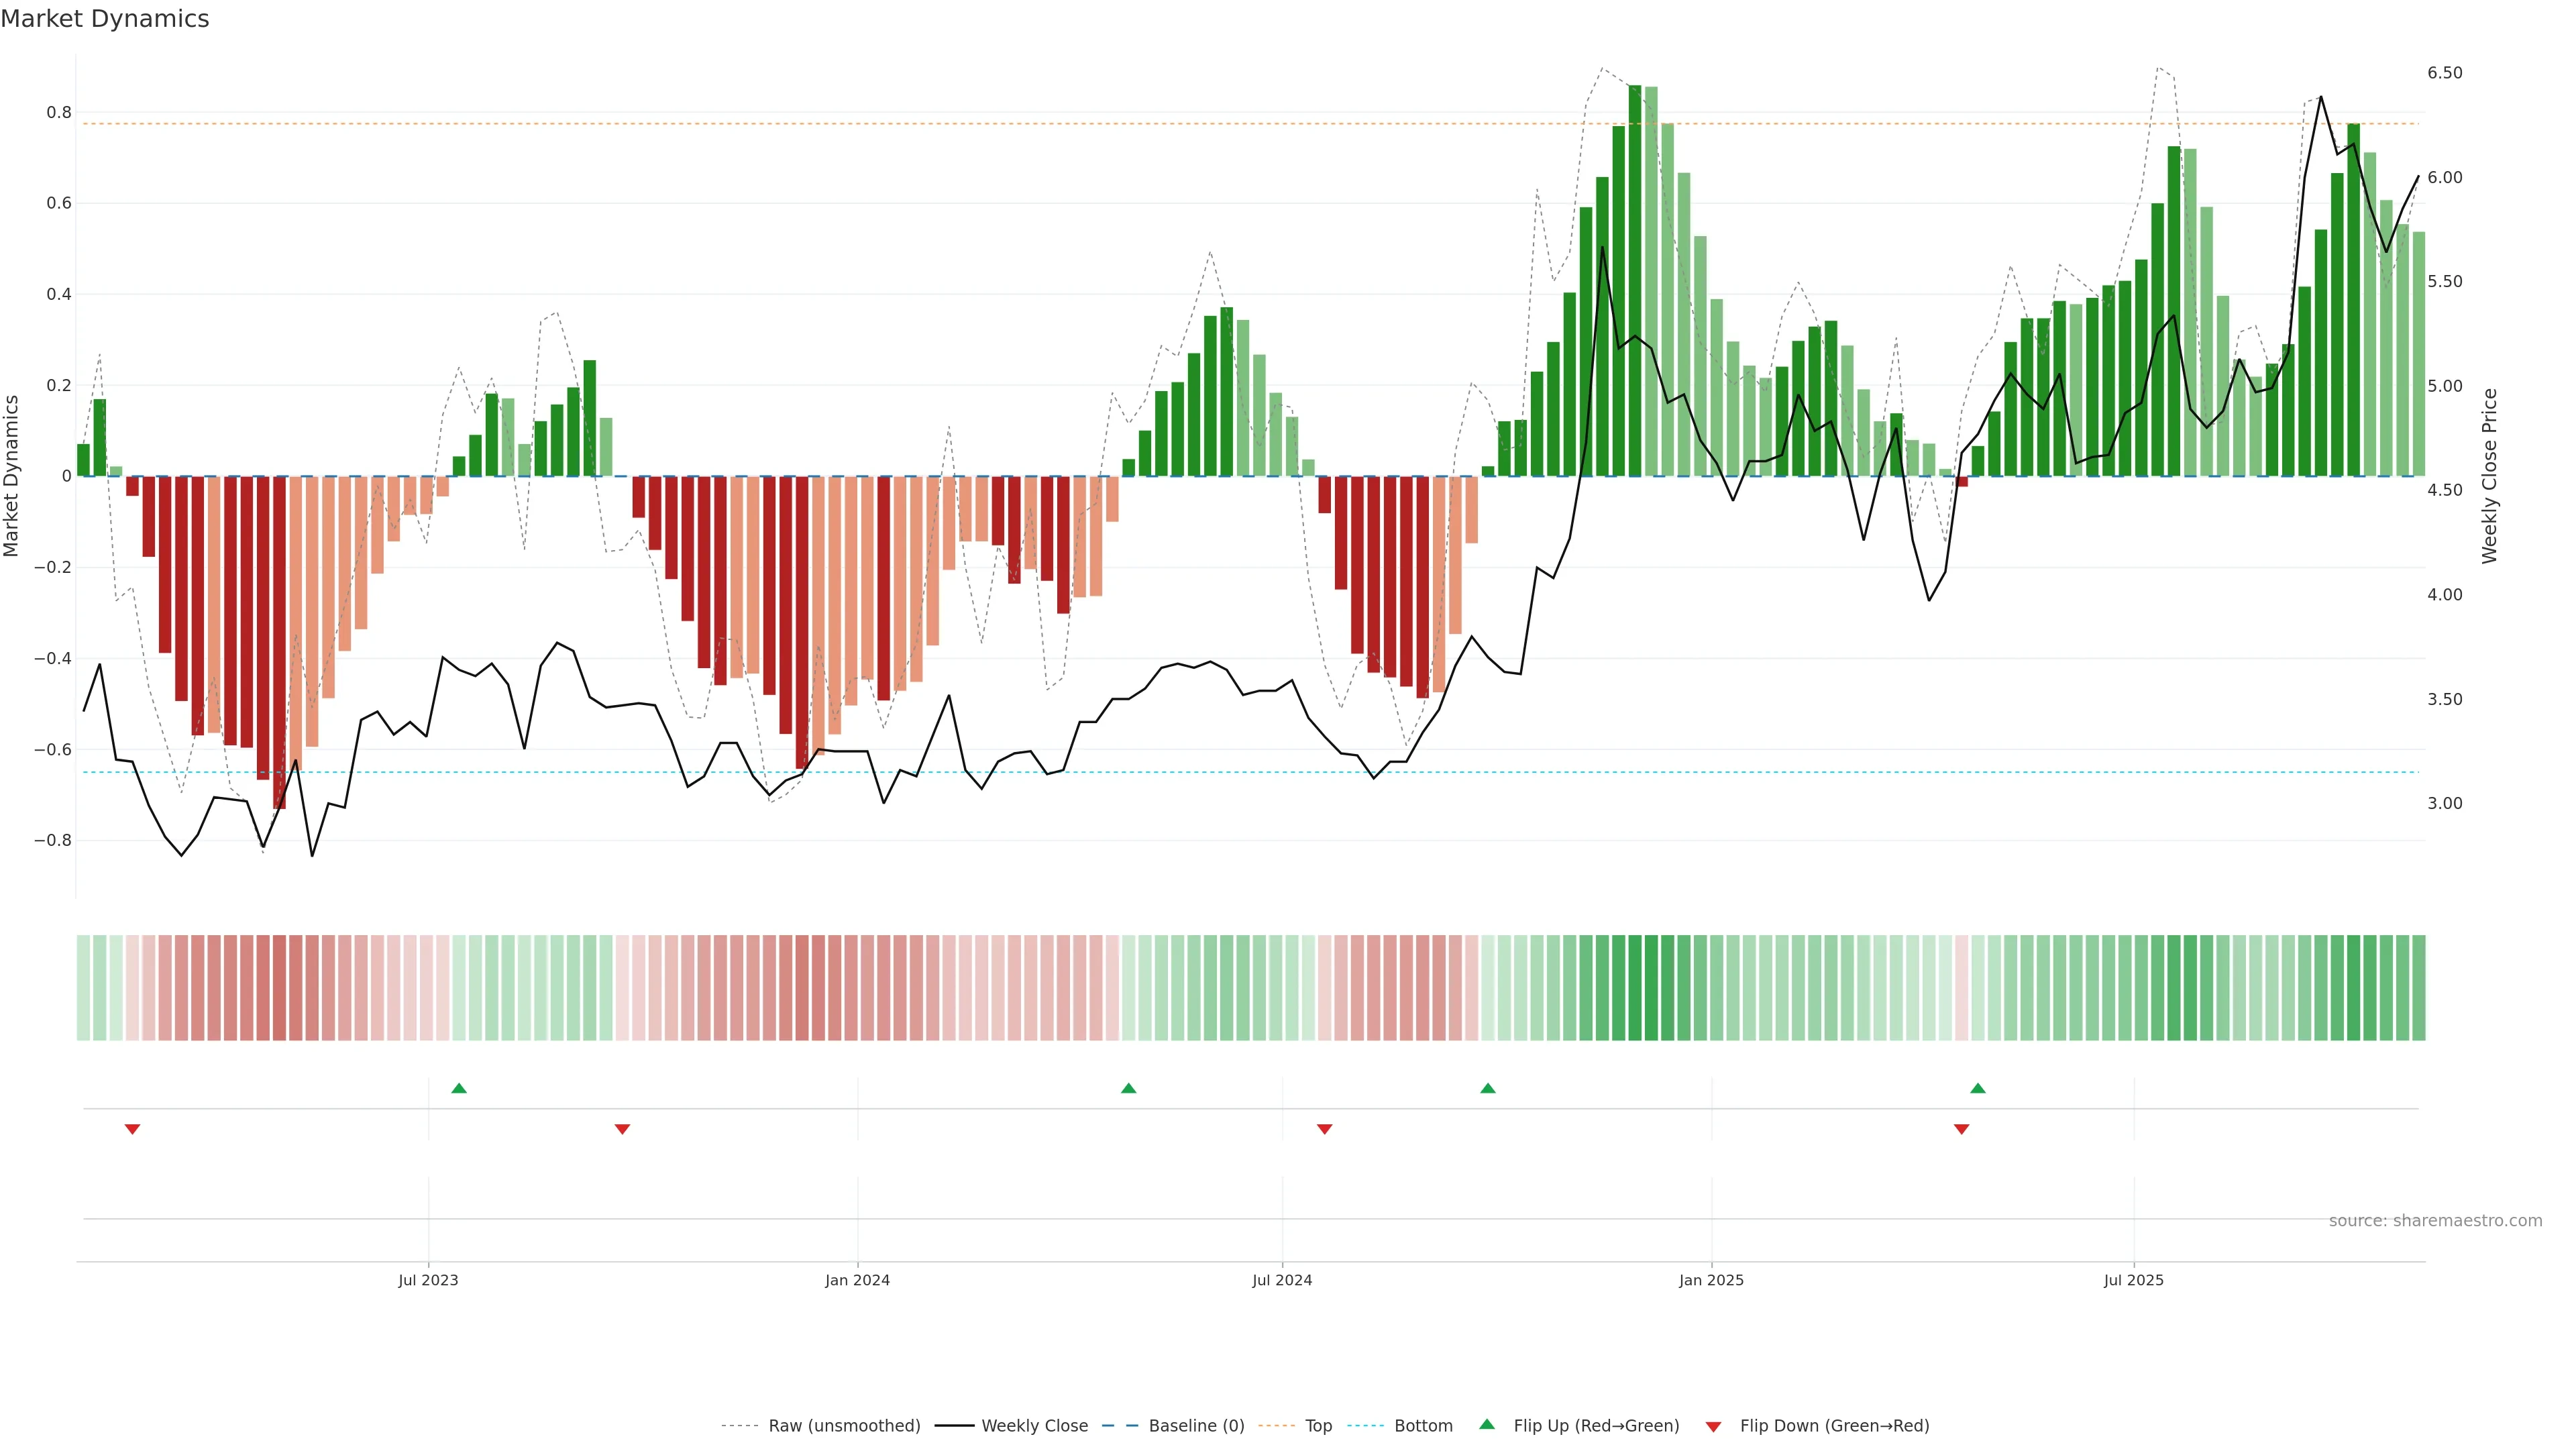Click the leftmost red flip-down triangle marker
This screenshot has height=1449, width=2576.
(x=132, y=1129)
